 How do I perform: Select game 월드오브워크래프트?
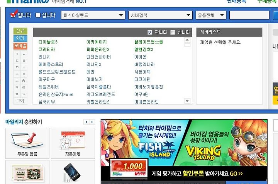pos(57,72)
